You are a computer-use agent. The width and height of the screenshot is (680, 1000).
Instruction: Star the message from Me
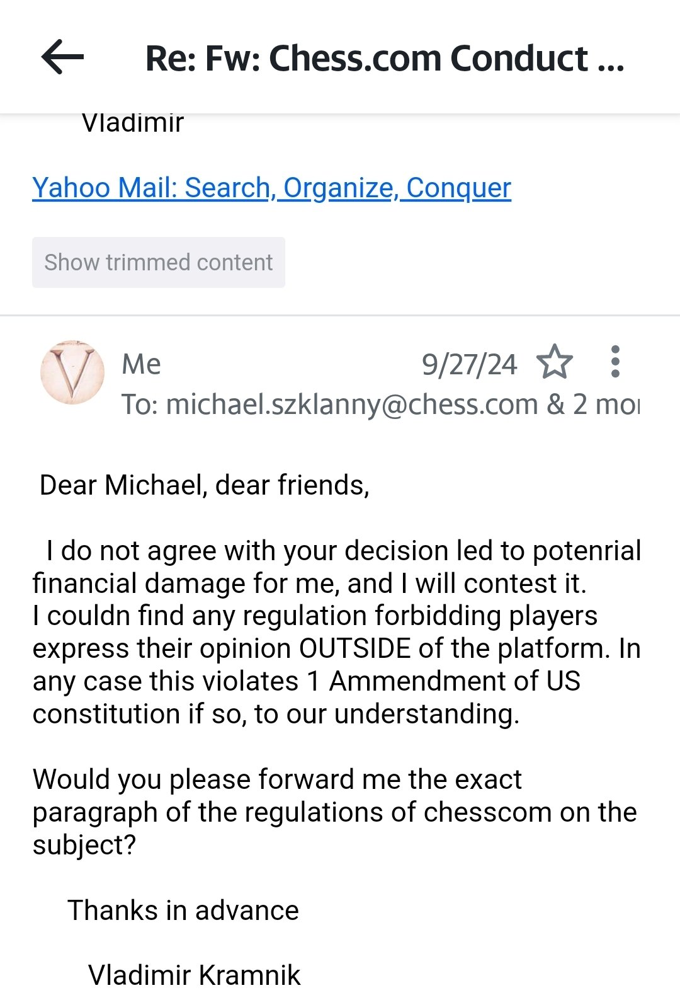pyautogui.click(x=554, y=362)
